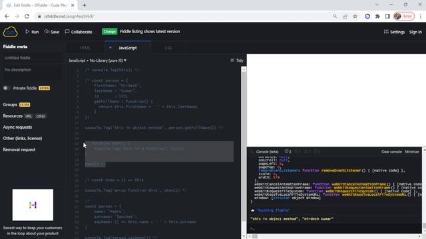Click the Sign in link

[x=415, y=32]
